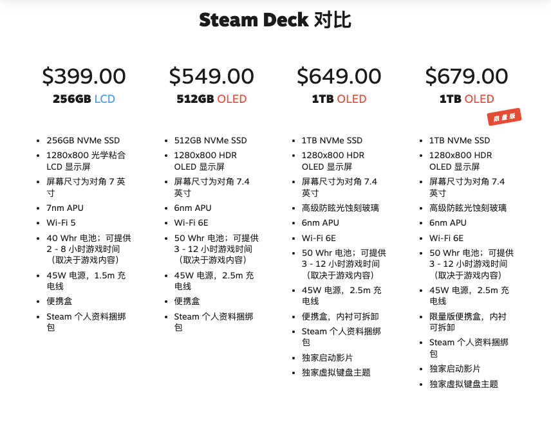
Task: Click the red 限量版 limited edition badge
Action: click(x=503, y=118)
